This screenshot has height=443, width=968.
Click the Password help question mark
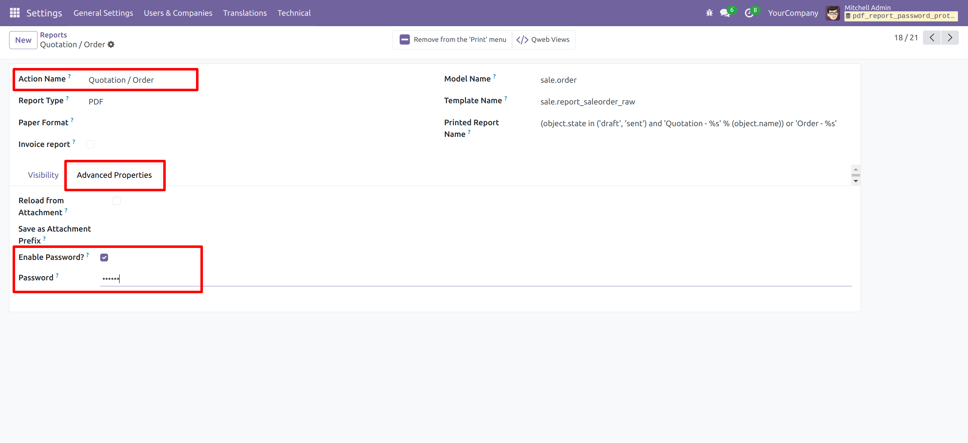click(x=57, y=275)
